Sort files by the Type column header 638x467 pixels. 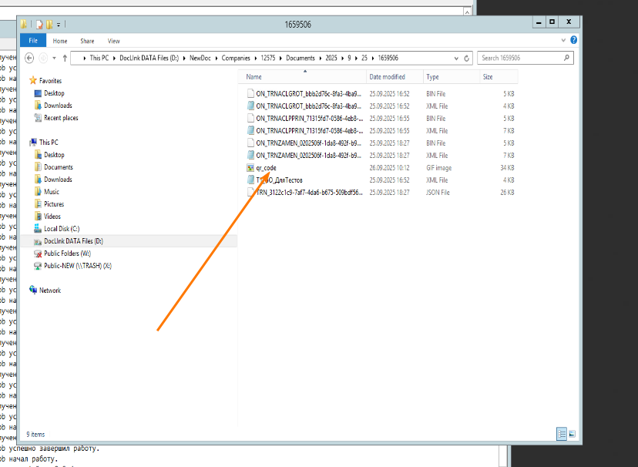pyautogui.click(x=452, y=77)
